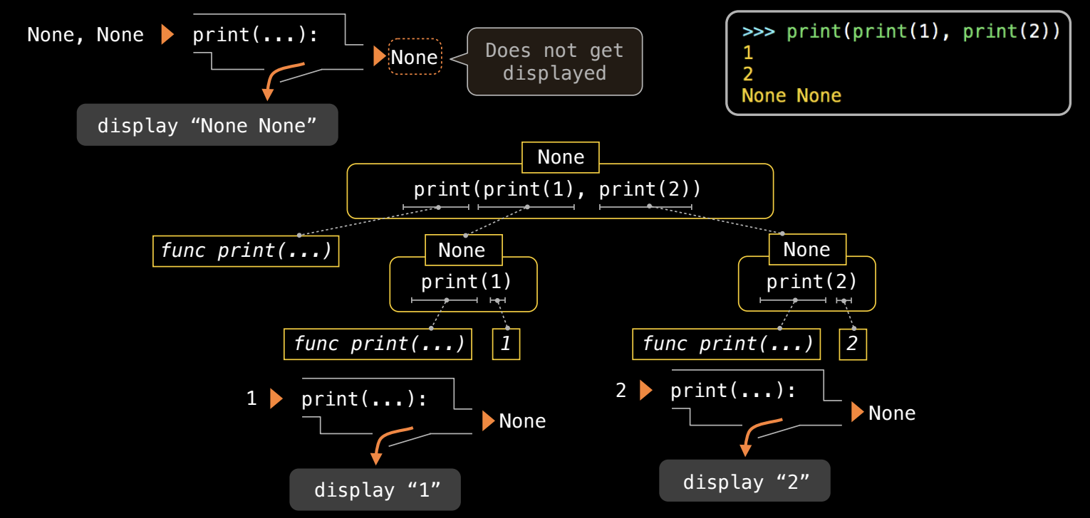Click func print(...) beneath the print(1) box
Screen dimensions: 1090x518
pyautogui.click(x=378, y=344)
